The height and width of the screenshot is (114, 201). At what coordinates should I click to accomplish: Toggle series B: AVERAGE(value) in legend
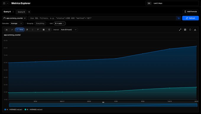pos(34,110)
